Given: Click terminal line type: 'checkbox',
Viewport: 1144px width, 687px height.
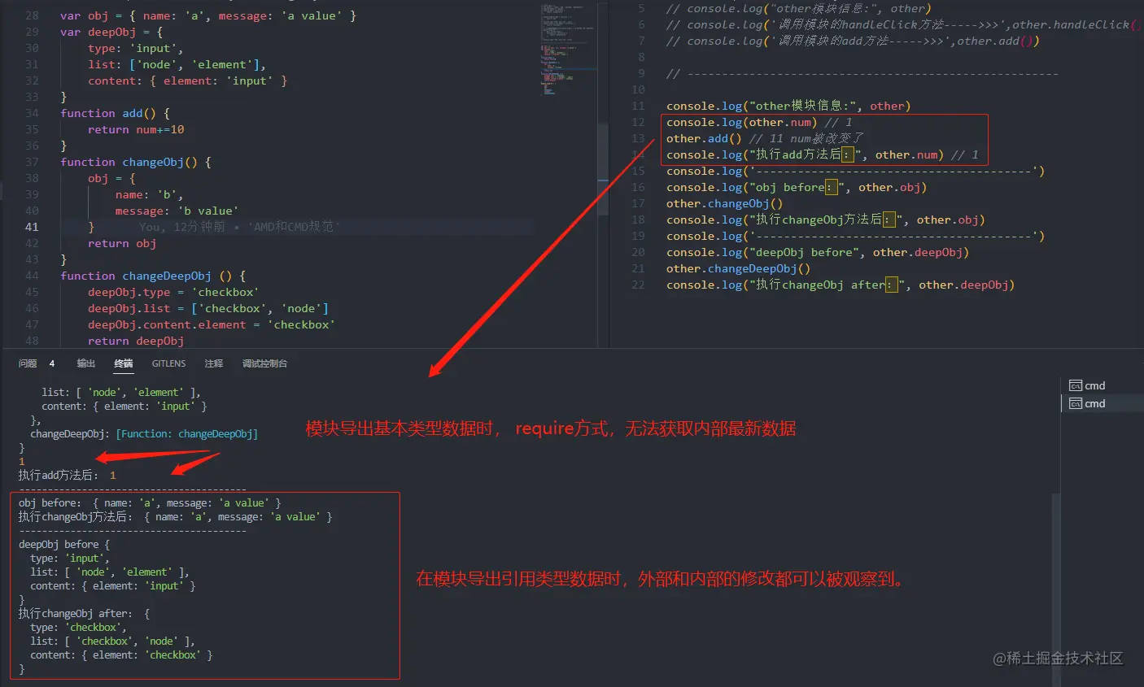Looking at the screenshot, I should click(x=78, y=627).
